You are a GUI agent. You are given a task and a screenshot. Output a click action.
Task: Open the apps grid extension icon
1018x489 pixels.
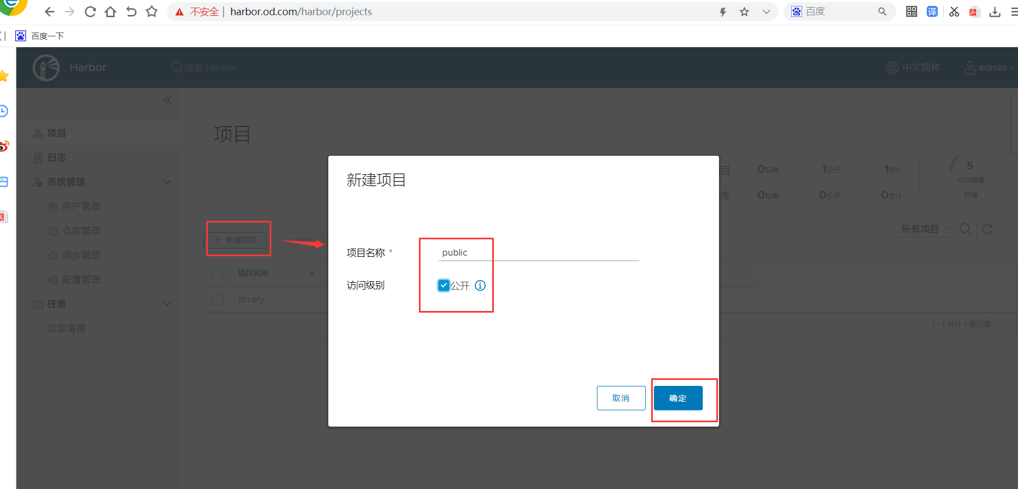pos(912,11)
